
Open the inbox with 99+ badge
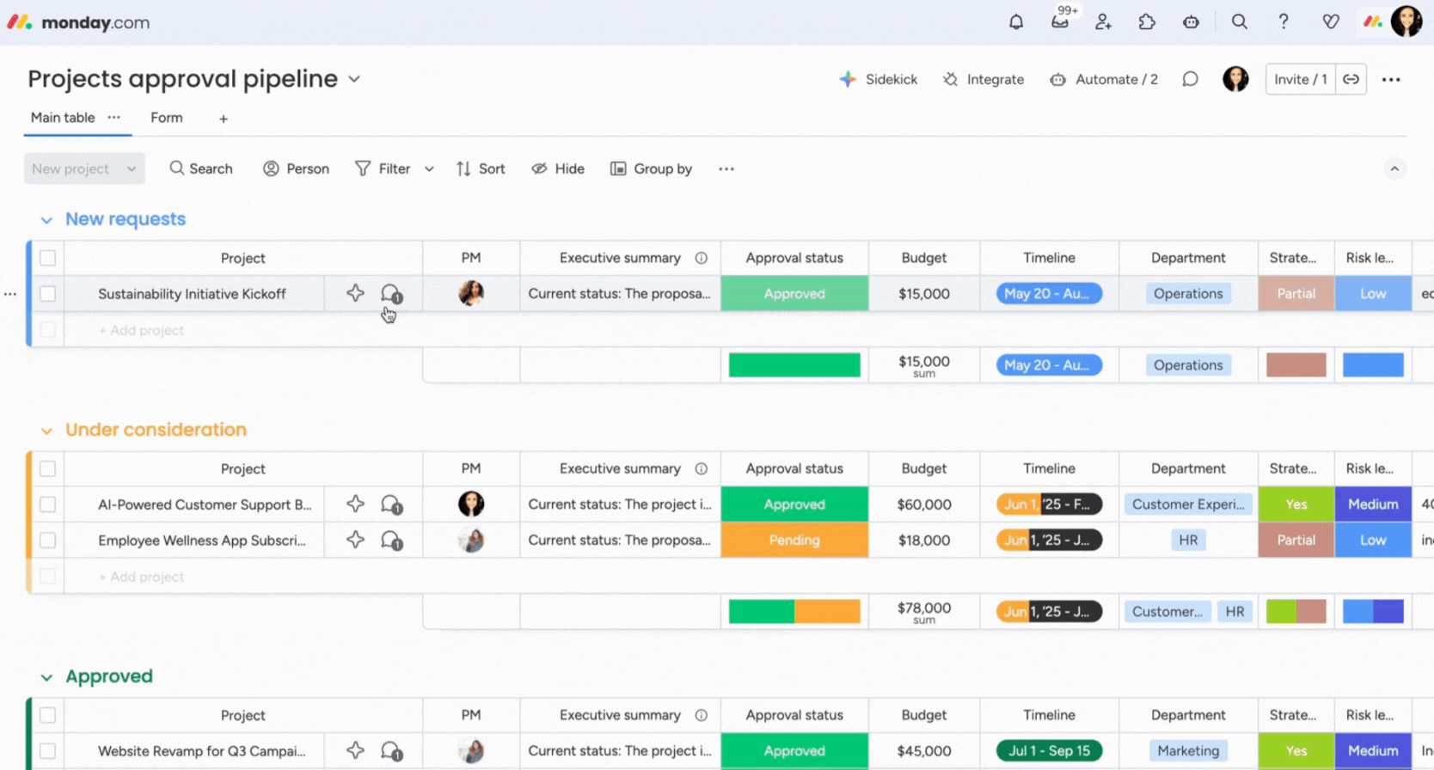1061,21
